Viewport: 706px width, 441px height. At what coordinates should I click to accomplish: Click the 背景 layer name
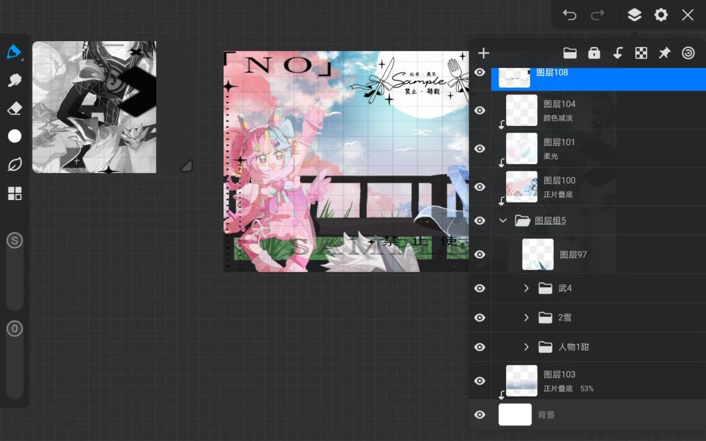click(546, 415)
